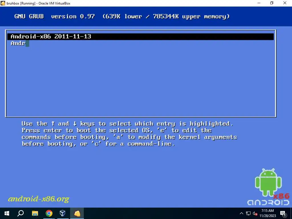Image resolution: width=292 pixels, height=219 pixels.
Task: Minimize the VirtualBox window
Action: (x=259, y=3)
